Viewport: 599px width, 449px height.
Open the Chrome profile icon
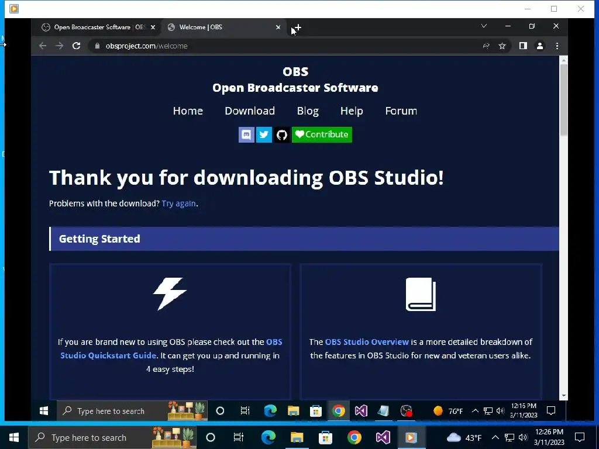pyautogui.click(x=540, y=46)
